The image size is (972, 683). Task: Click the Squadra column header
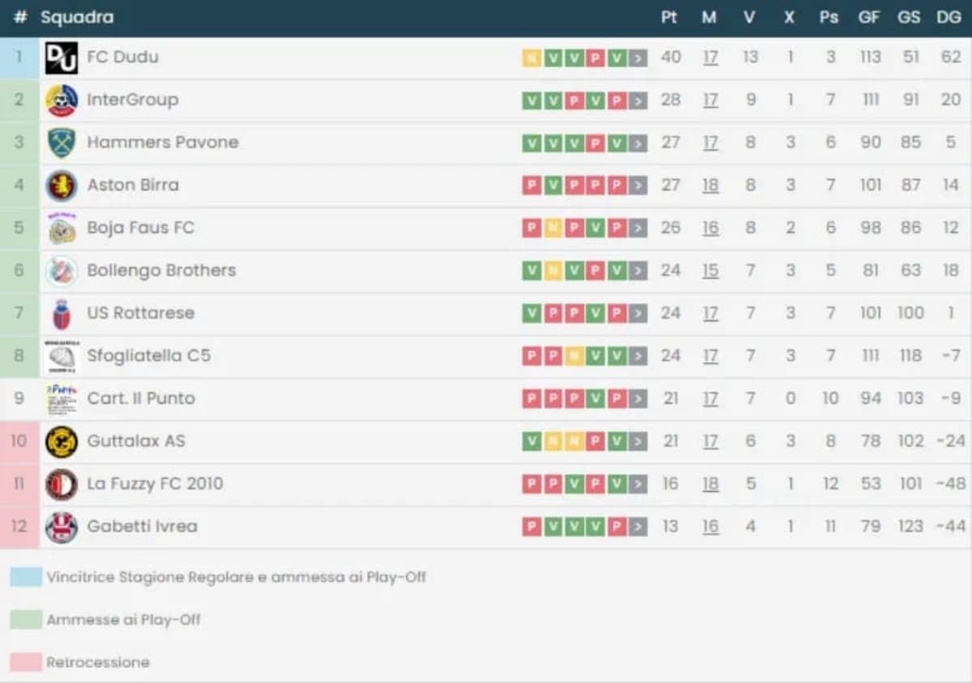pyautogui.click(x=77, y=17)
